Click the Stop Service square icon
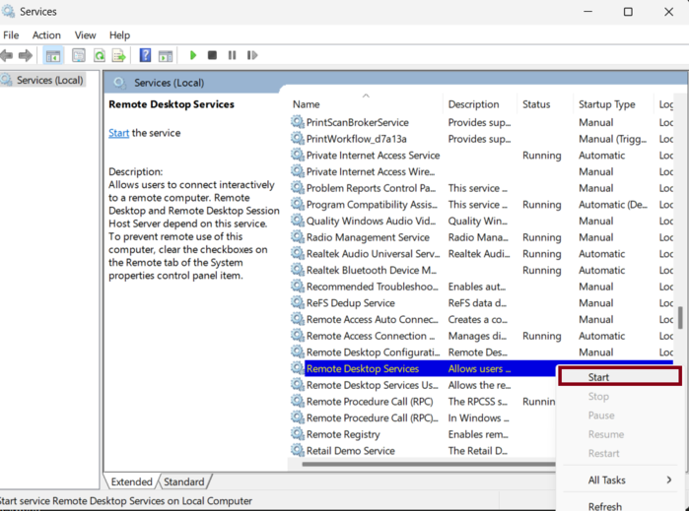The image size is (689, 511). pyautogui.click(x=212, y=56)
